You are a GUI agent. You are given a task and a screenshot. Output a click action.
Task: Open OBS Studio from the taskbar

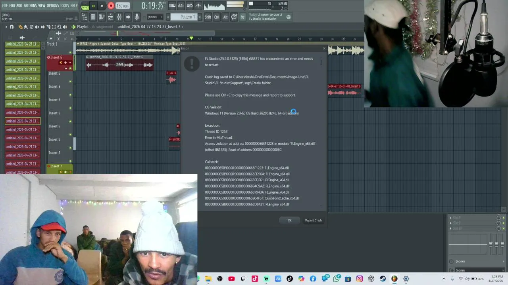(220, 279)
